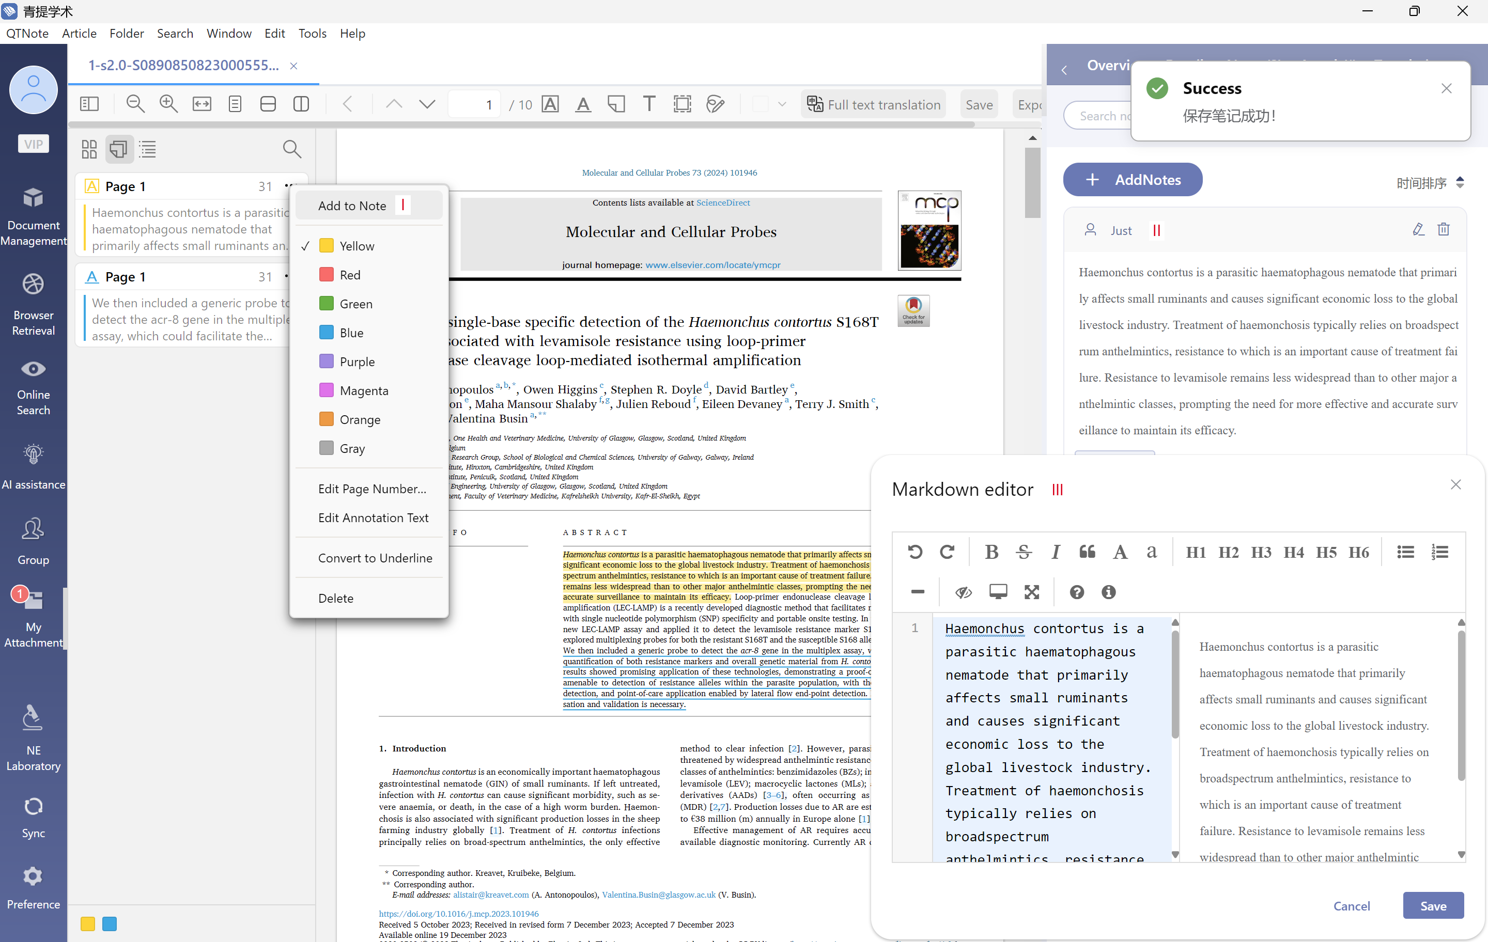Search annotations with magnifier icon
This screenshot has height=942, width=1488.
292,149
